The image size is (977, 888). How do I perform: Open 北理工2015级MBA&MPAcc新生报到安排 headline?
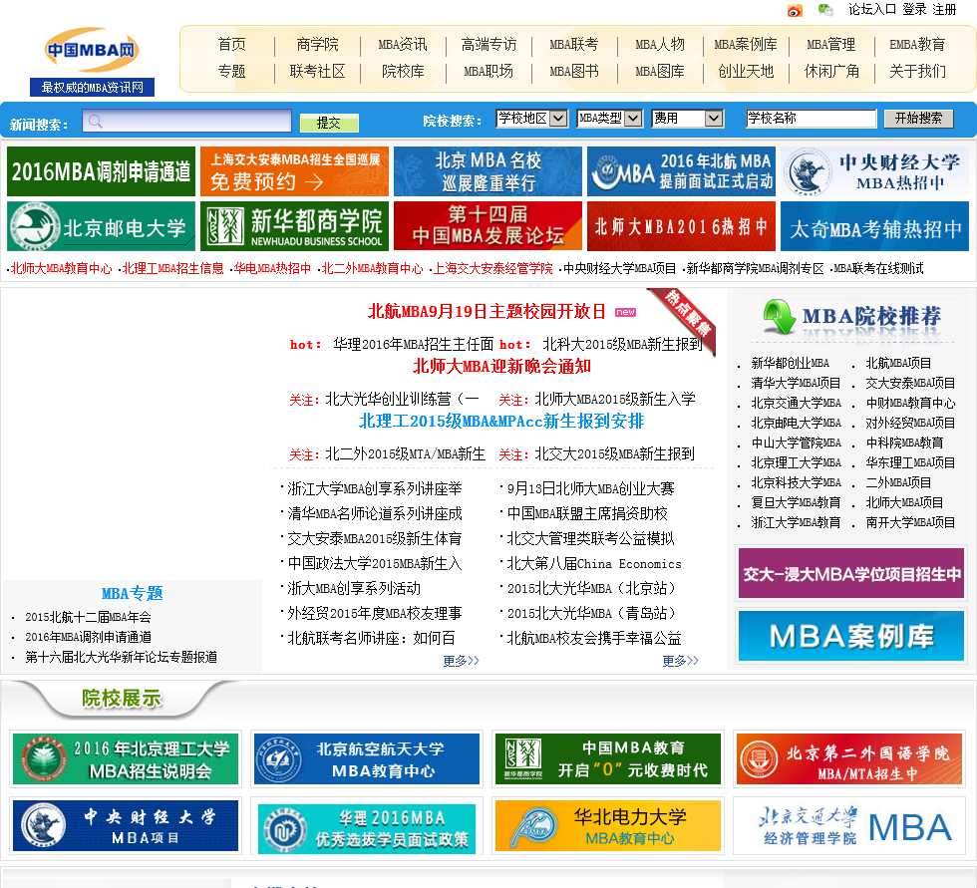pos(500,421)
